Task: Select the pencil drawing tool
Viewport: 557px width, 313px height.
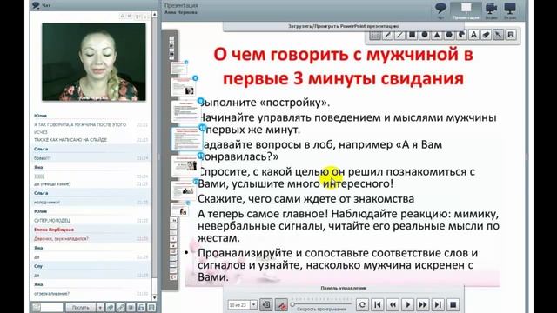Action: (x=387, y=35)
